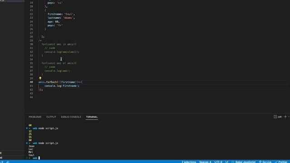
Task: Click the line 'console.log(ami);' on line 37
Action: tap(58, 71)
